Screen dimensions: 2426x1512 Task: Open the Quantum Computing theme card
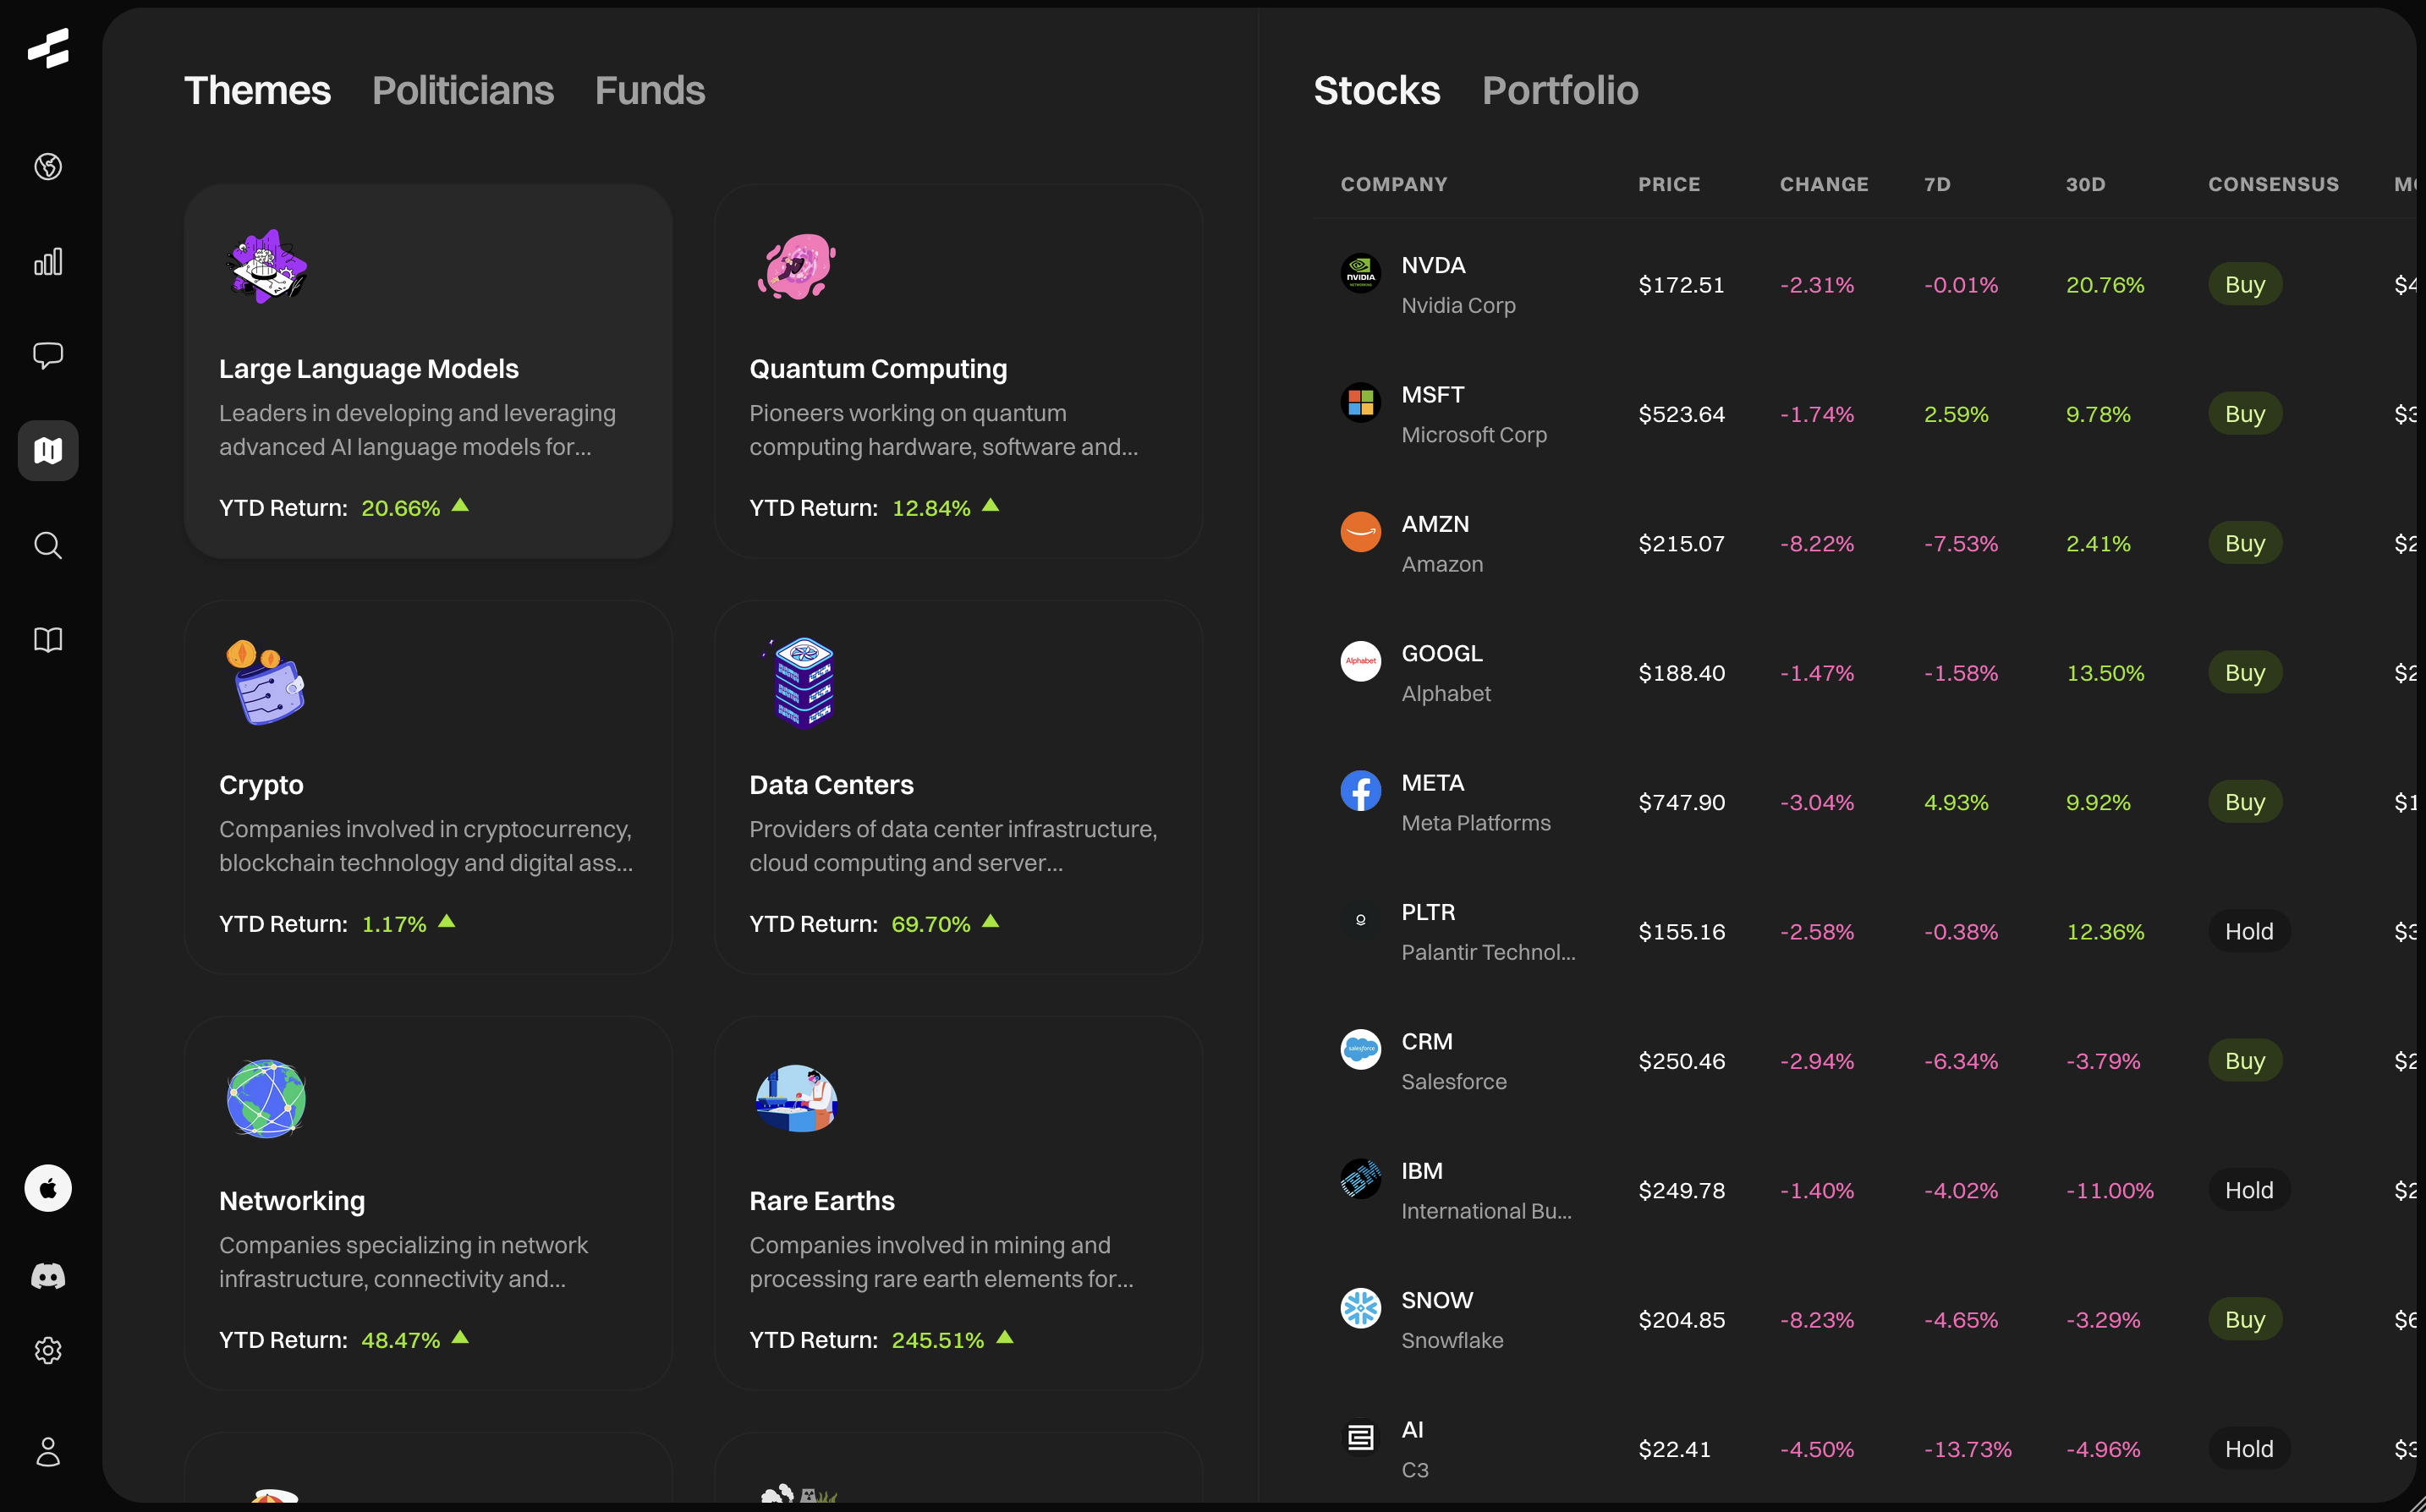(x=957, y=371)
